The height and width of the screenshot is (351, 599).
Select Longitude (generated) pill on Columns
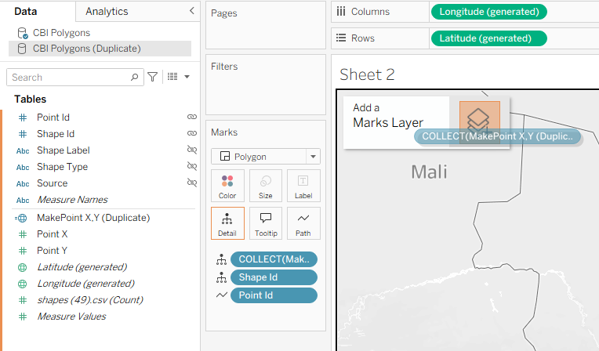pos(489,12)
